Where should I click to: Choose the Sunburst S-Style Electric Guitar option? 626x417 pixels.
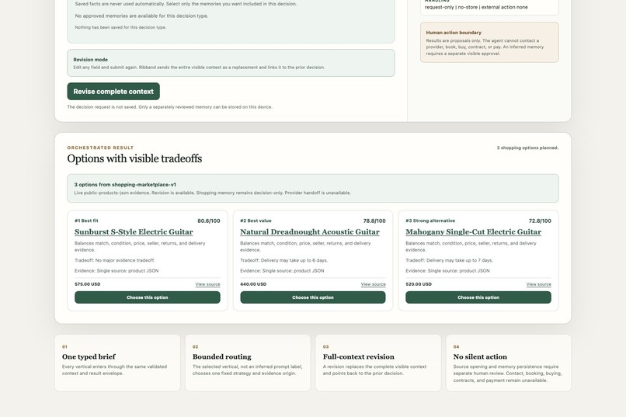pos(148,297)
